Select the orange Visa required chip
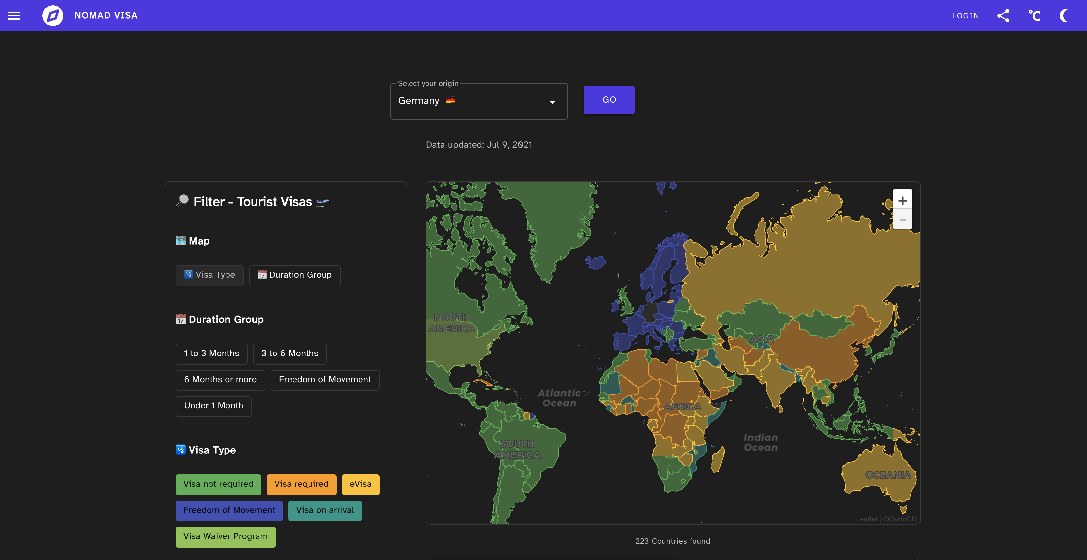 tap(301, 485)
